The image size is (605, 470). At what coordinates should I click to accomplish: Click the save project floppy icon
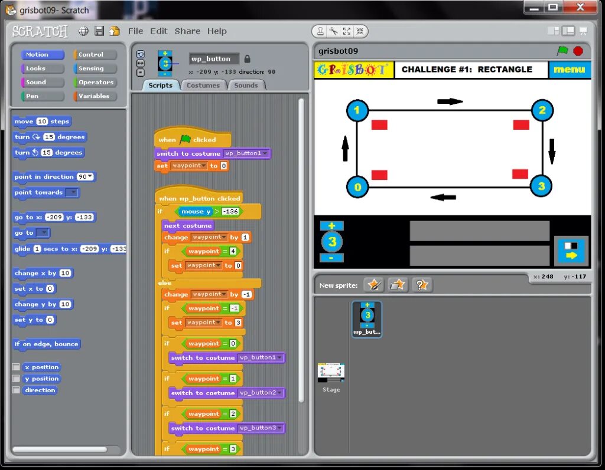99,31
